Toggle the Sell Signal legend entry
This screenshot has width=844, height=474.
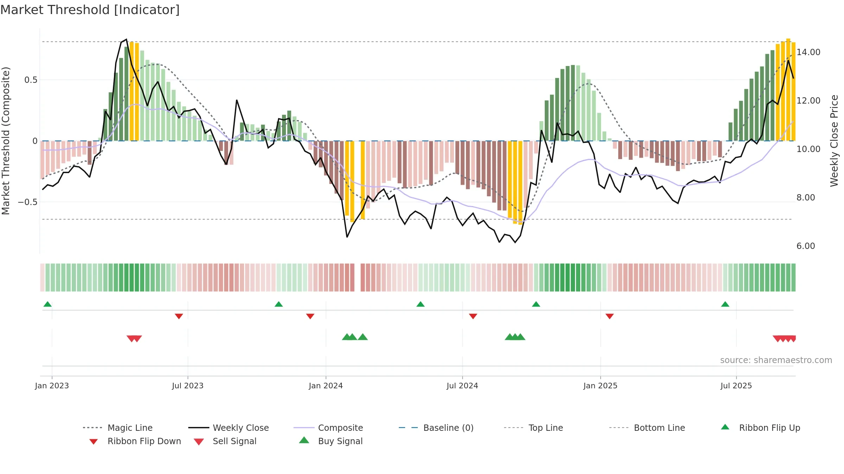[225, 441]
